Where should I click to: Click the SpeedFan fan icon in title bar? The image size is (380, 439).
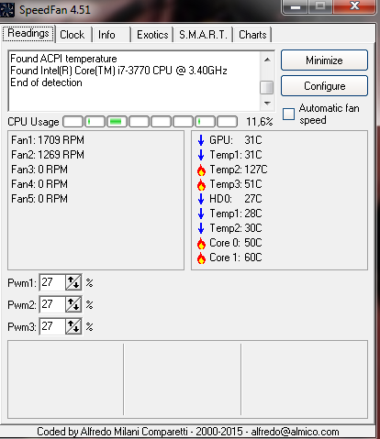(x=6, y=10)
